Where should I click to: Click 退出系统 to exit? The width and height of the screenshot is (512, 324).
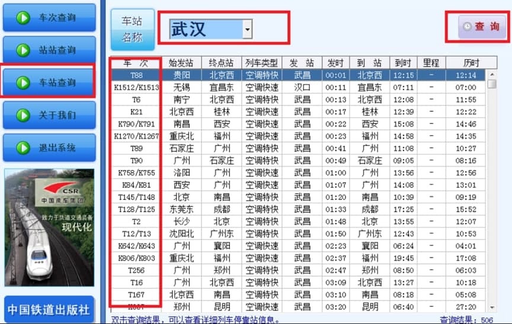coord(49,147)
